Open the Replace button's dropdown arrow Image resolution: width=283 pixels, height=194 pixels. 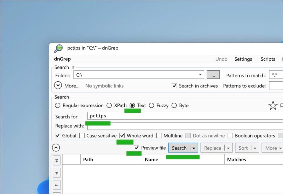tap(228, 148)
